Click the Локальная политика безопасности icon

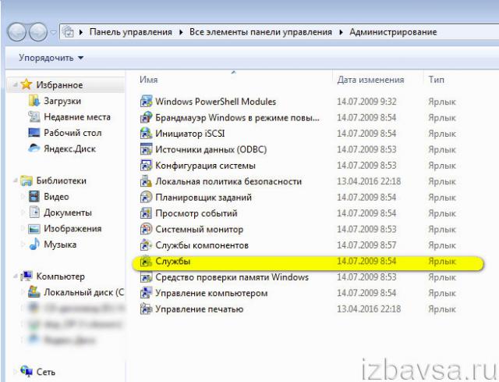[x=146, y=181]
